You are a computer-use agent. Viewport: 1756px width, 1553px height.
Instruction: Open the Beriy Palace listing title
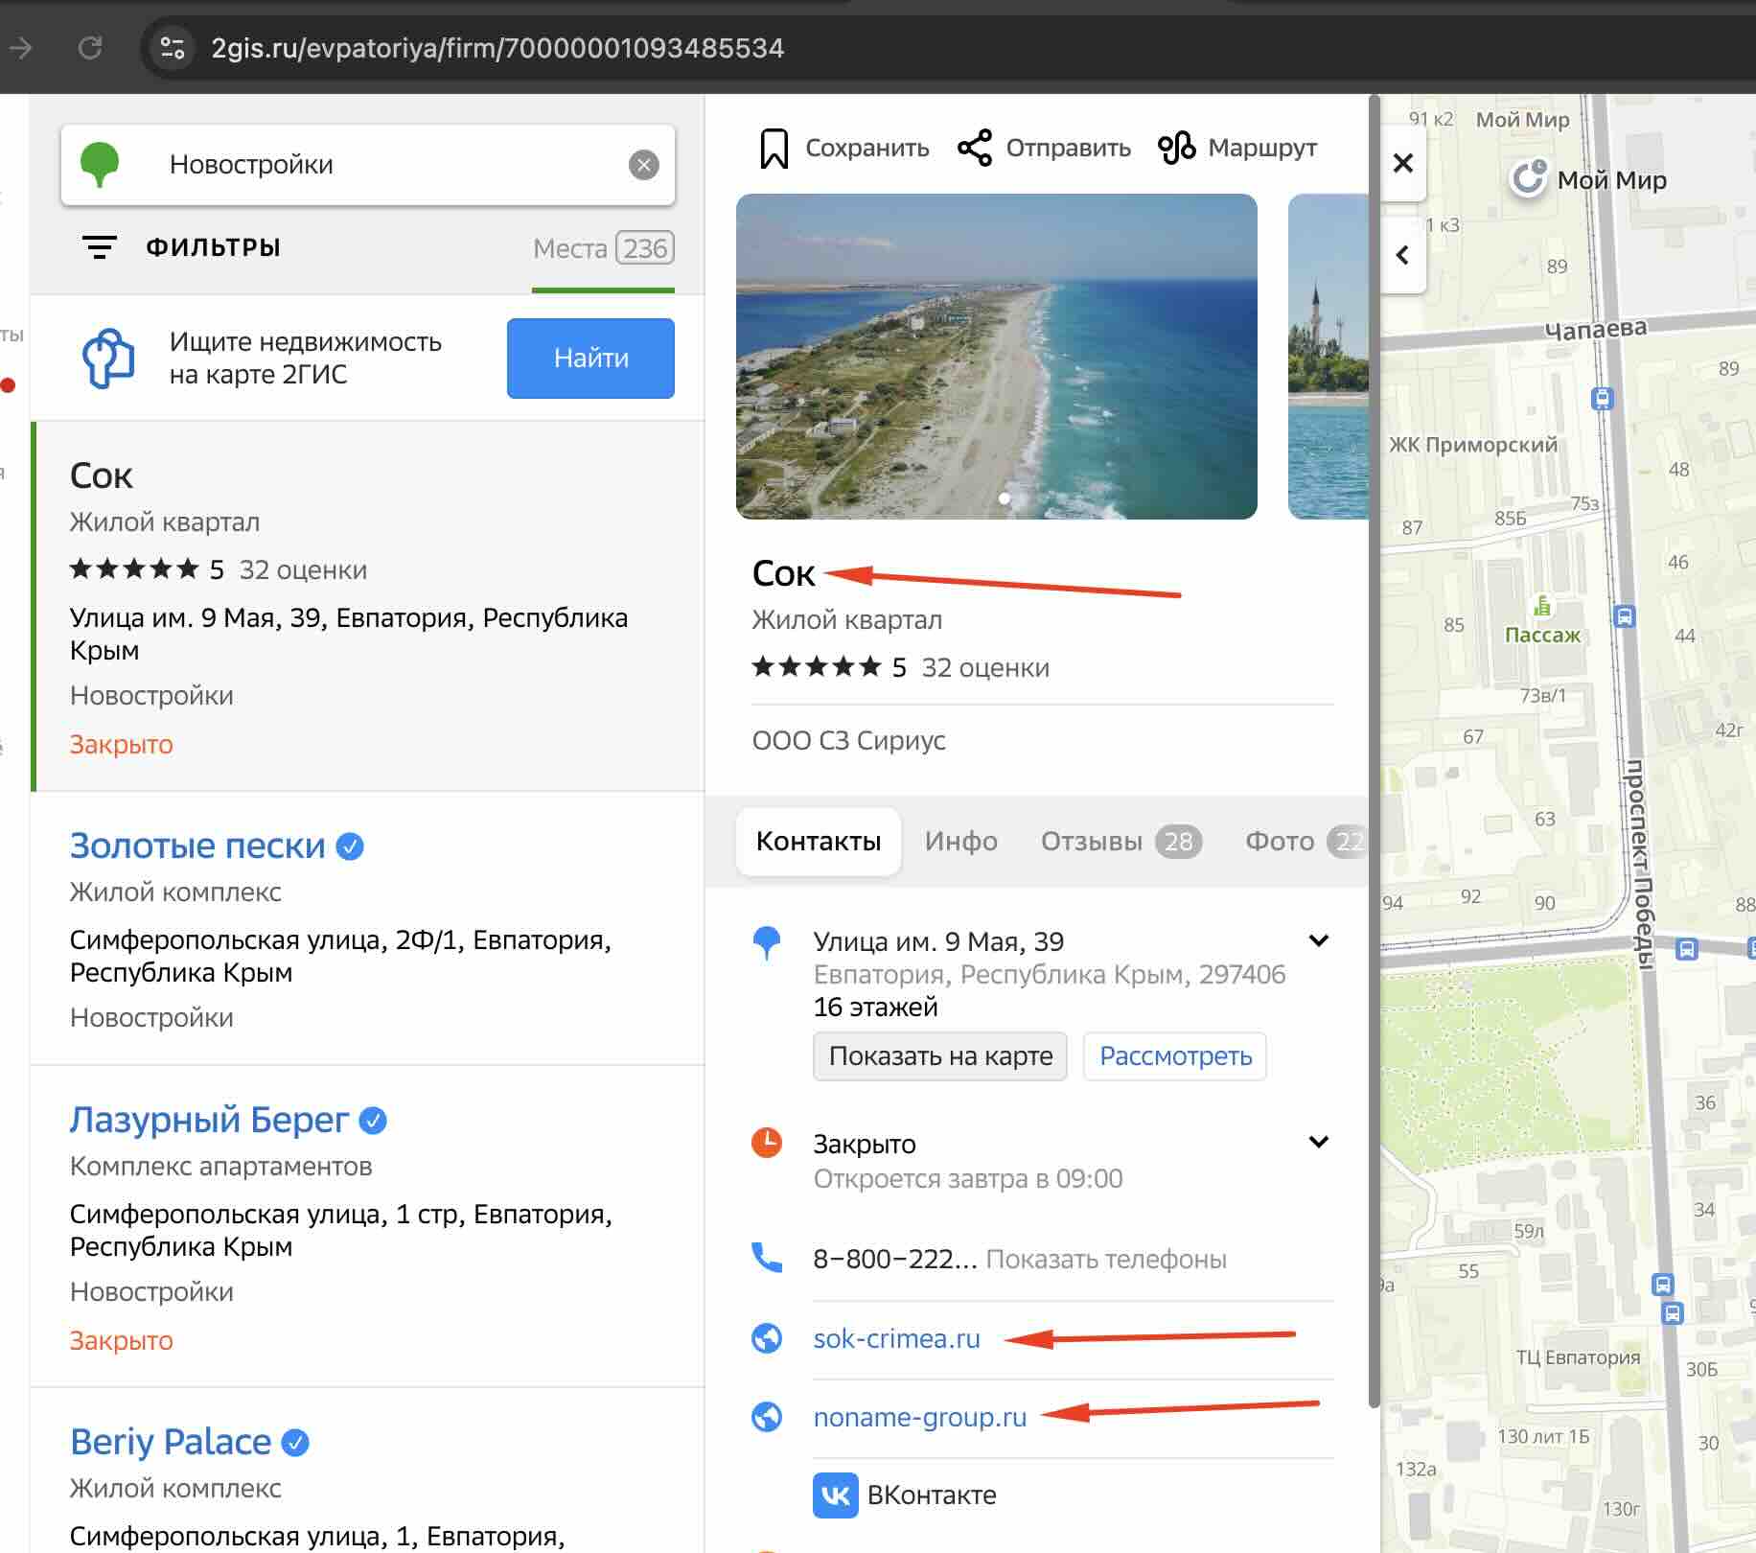tap(171, 1442)
